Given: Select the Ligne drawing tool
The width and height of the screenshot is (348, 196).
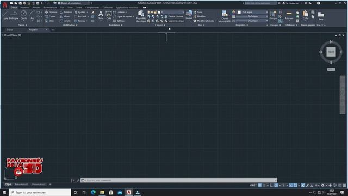Looking at the screenshot, I should pyautogui.click(x=5, y=15).
